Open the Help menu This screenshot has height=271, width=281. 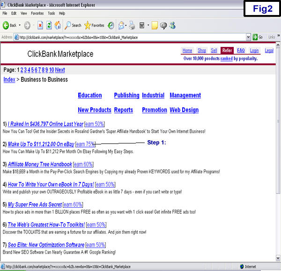pos(62,13)
